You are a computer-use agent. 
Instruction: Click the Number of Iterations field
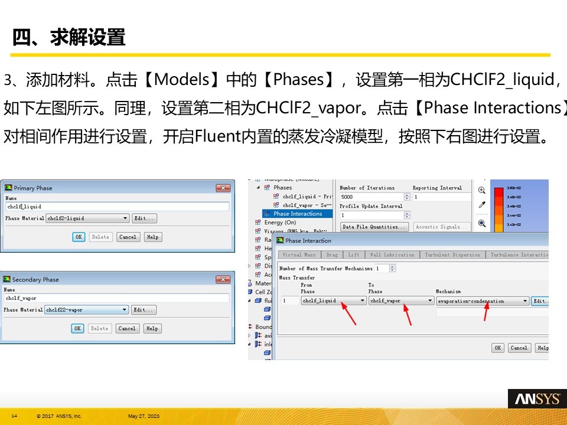coord(372,197)
